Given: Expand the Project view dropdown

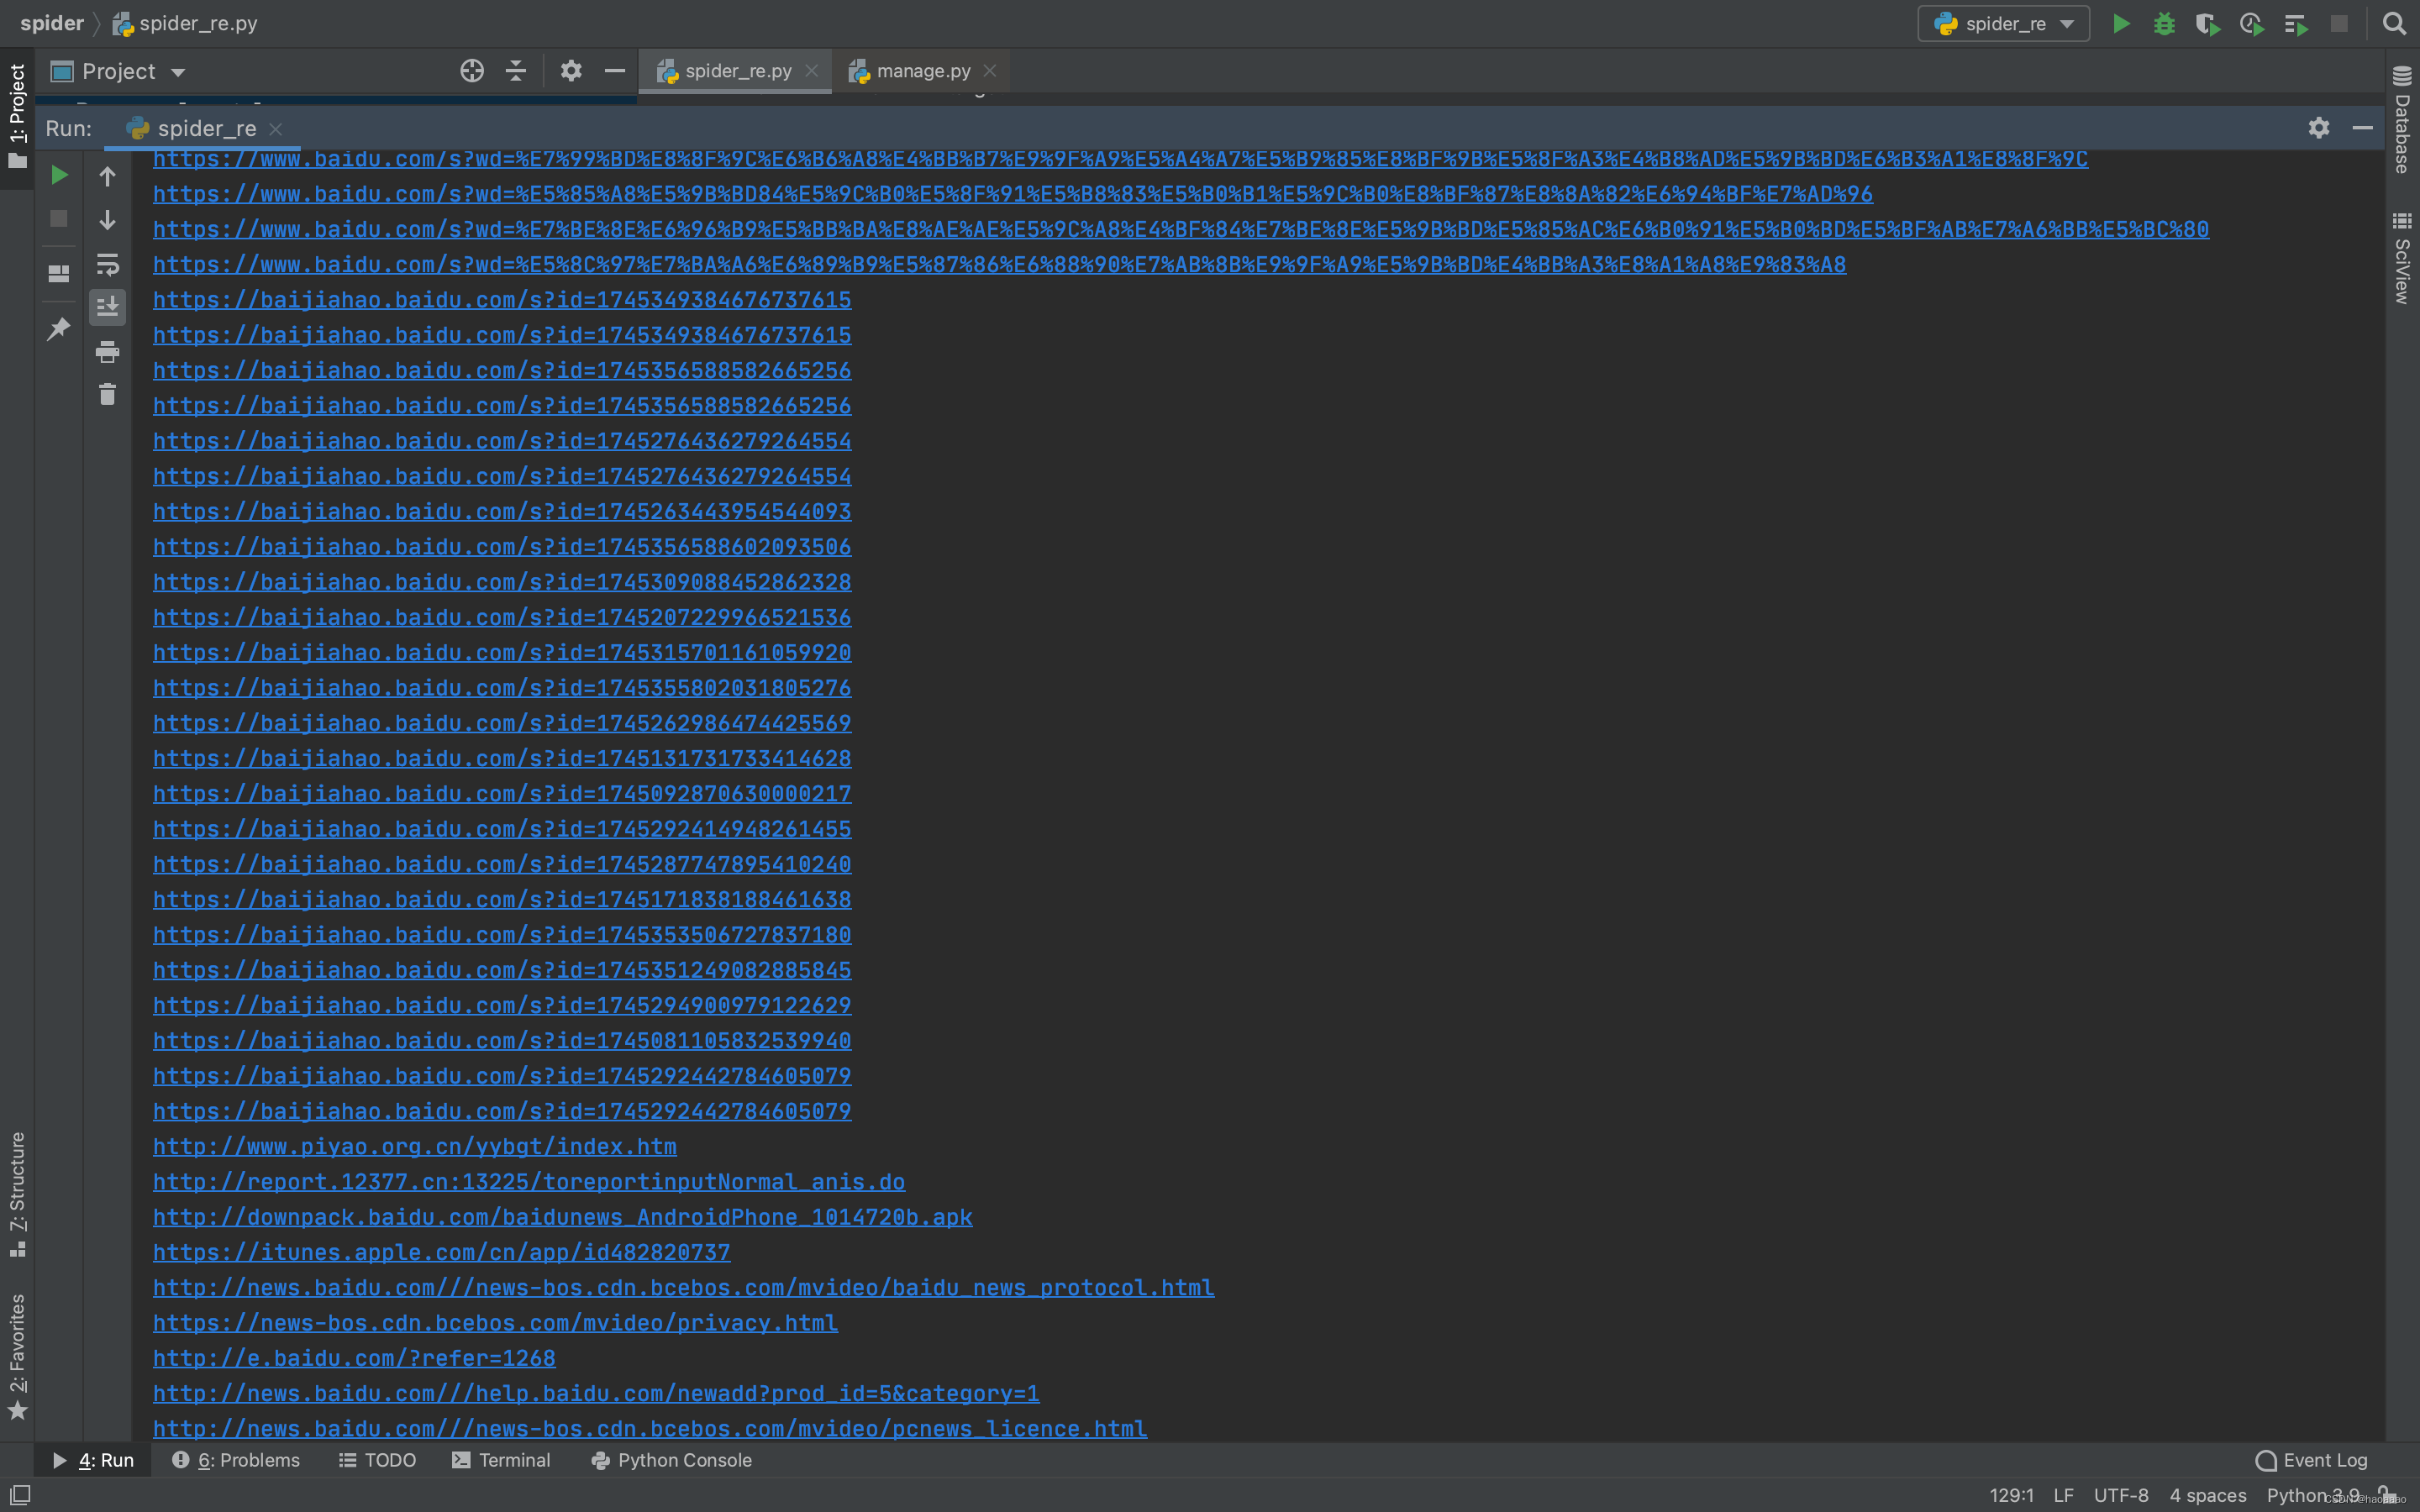Looking at the screenshot, I should (179, 72).
